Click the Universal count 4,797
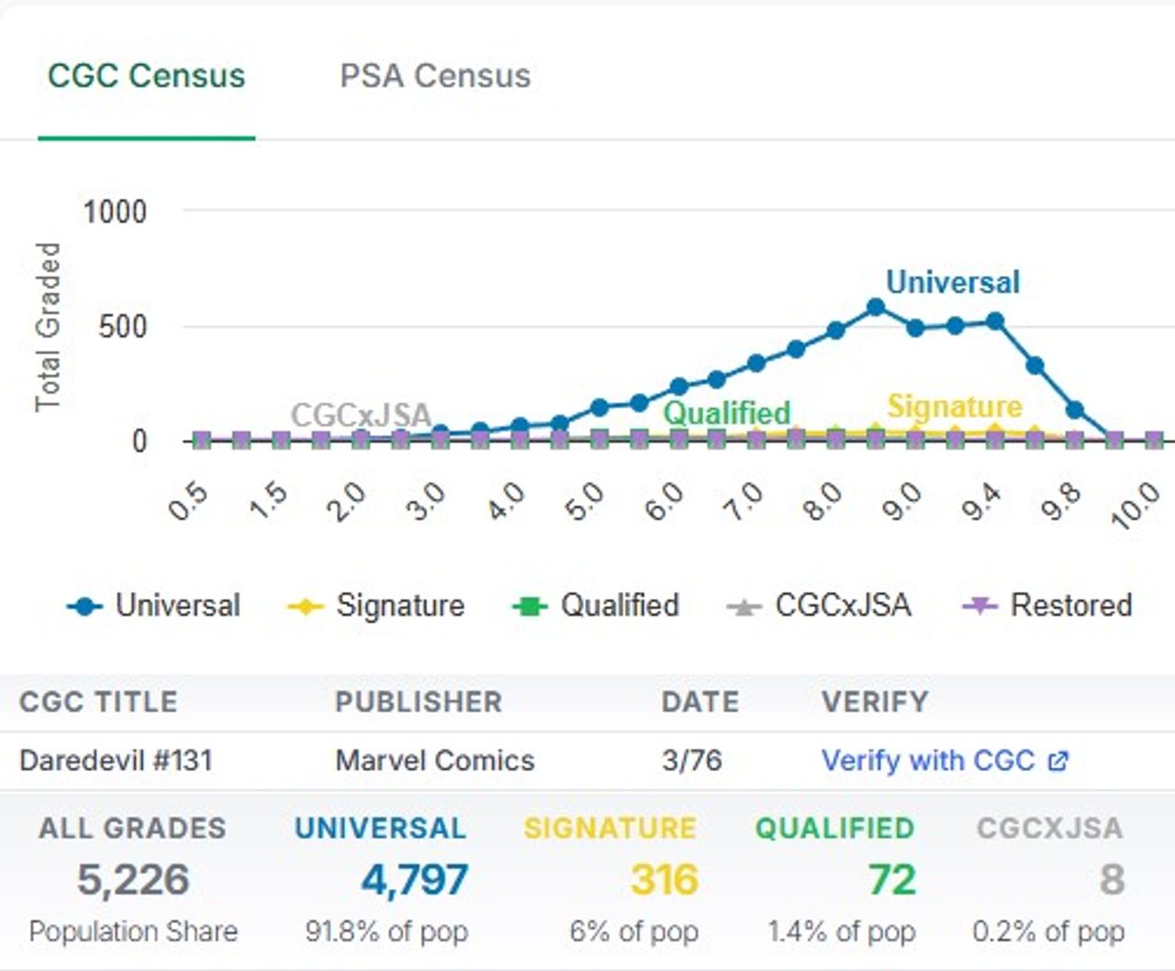Screen dimensions: 1175x971 point(414,880)
